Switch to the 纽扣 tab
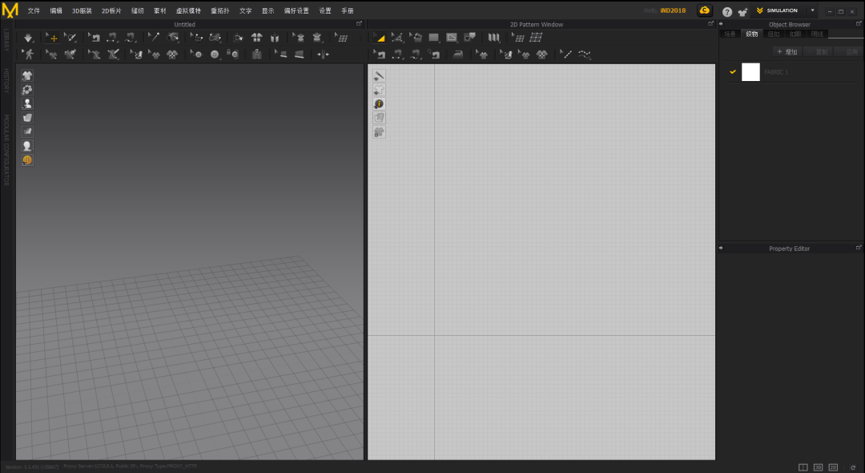Screen dimensions: 865x473 pos(774,34)
